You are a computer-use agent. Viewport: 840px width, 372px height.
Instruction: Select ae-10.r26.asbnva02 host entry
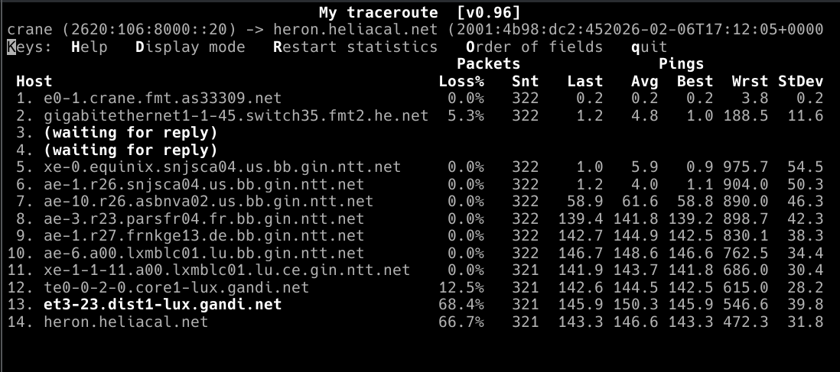click(x=209, y=202)
